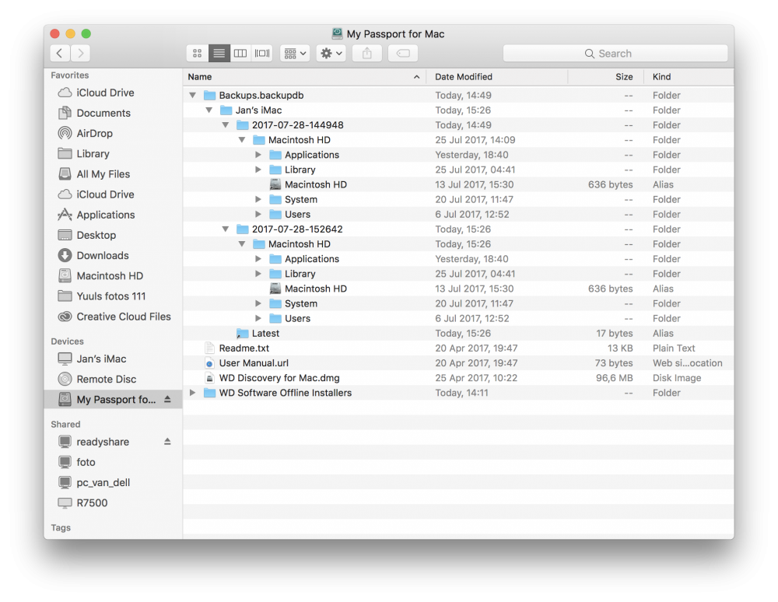
Task: Switch to column view
Action: click(240, 53)
